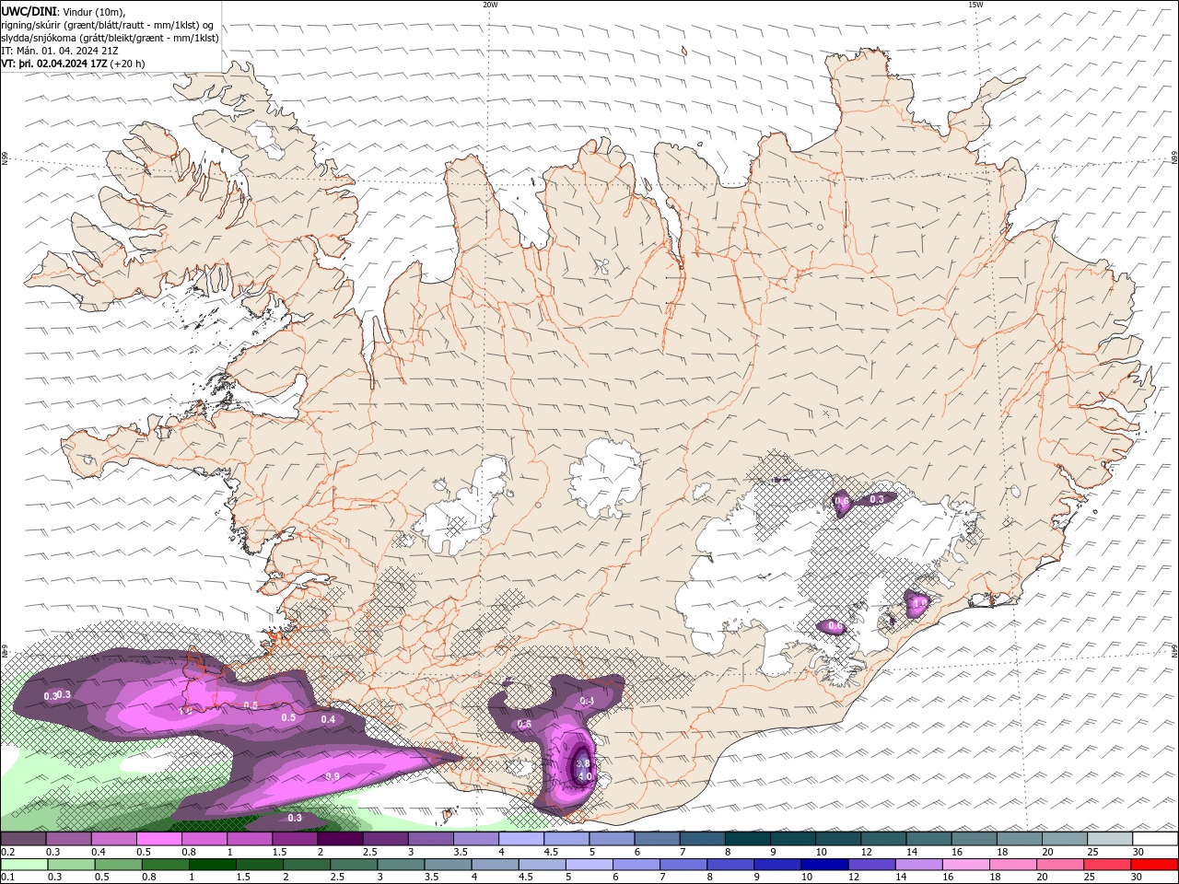Click the dark teal 8 swatch, upper legend row
Image resolution: width=1179 pixels, height=884 pixels.
tap(747, 839)
